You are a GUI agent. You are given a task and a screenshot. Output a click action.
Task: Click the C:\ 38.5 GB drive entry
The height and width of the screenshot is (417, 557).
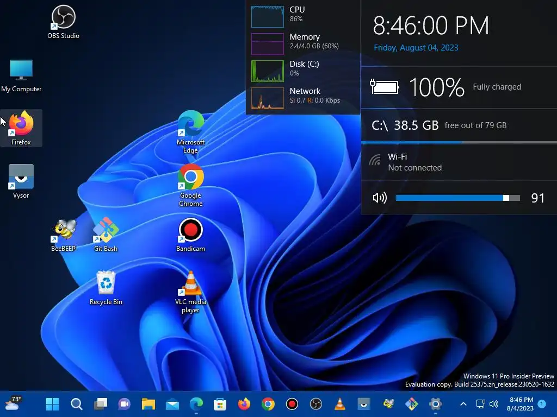439,125
